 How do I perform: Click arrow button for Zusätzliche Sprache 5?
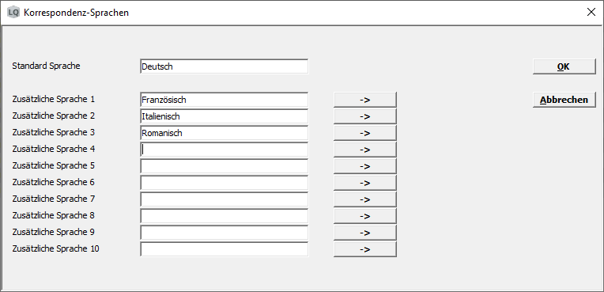point(364,166)
